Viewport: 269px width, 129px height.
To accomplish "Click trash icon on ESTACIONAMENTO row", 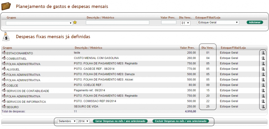I will 263,53.
